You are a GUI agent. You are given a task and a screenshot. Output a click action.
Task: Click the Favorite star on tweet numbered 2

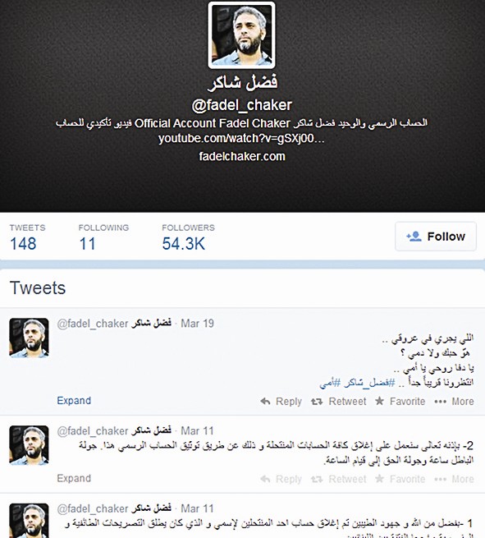point(379,479)
